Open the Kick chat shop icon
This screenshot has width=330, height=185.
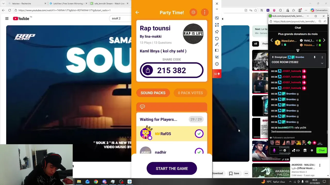pyautogui.click(x=305, y=150)
